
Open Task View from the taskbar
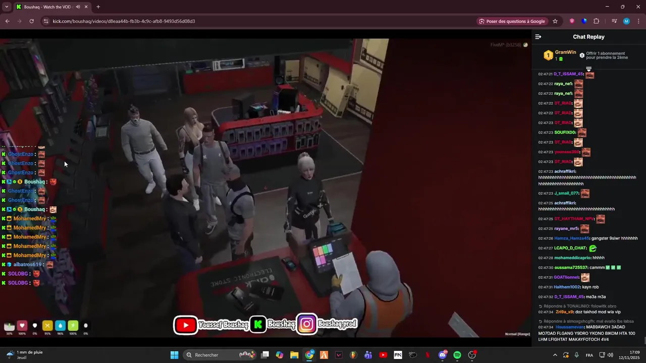coord(265,355)
